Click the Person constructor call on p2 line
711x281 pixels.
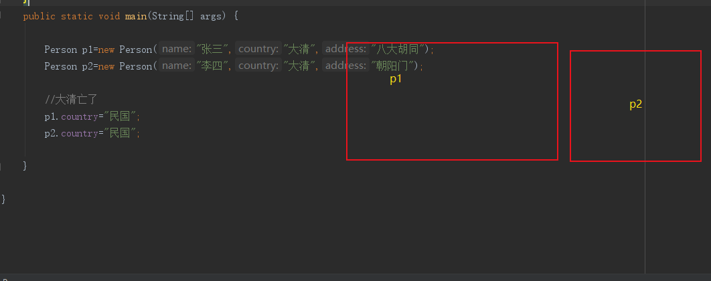pos(136,66)
